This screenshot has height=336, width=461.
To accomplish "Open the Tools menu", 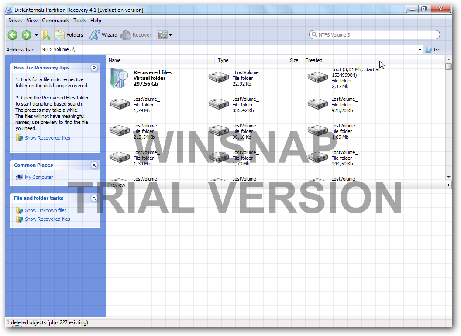I will point(80,20).
